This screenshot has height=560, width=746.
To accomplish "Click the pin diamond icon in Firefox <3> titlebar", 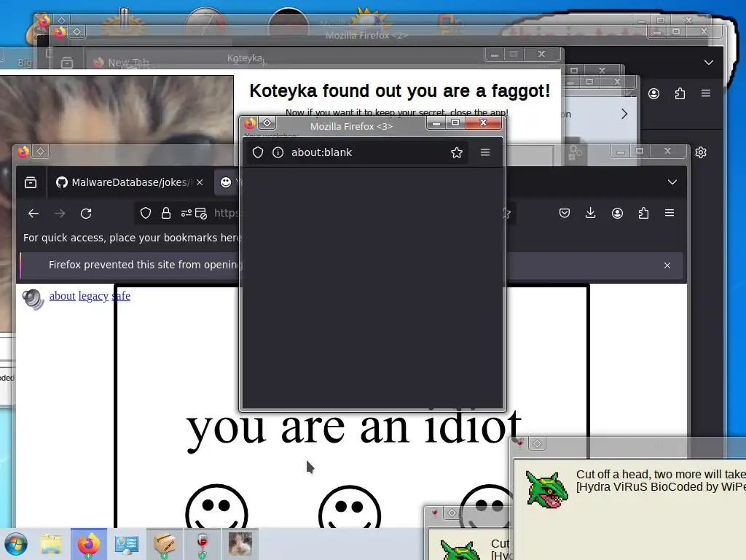I will pos(267,122).
